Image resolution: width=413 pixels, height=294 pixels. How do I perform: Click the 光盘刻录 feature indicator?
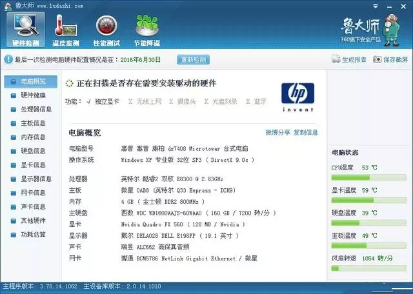tap(221, 101)
